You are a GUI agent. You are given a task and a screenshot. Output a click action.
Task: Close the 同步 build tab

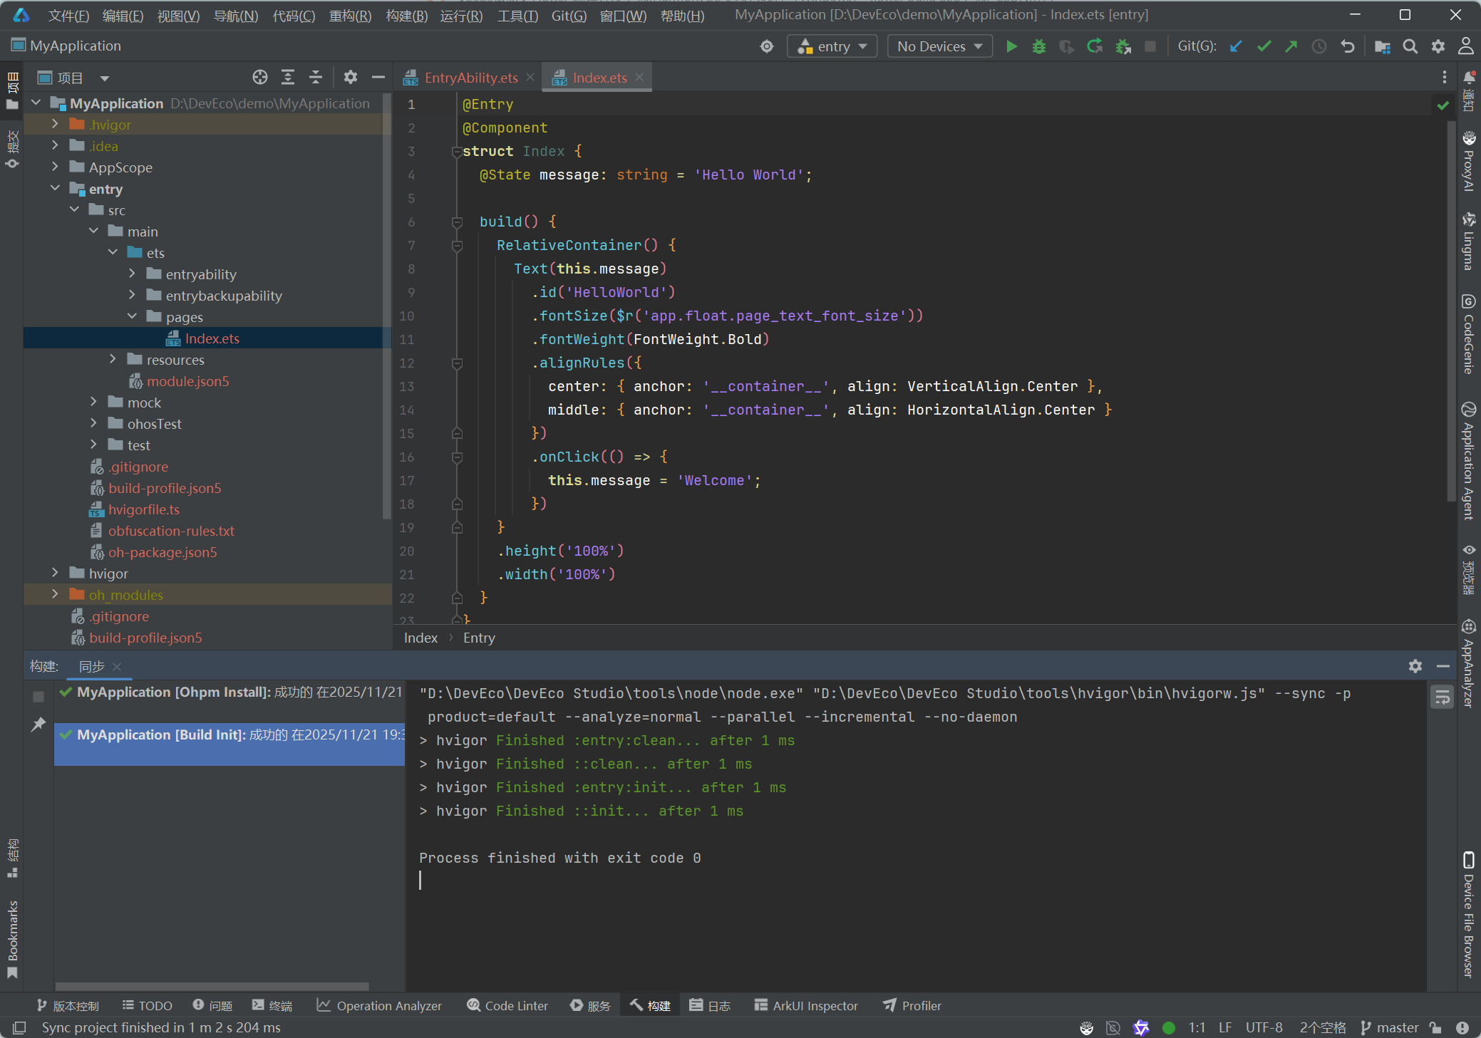117,666
